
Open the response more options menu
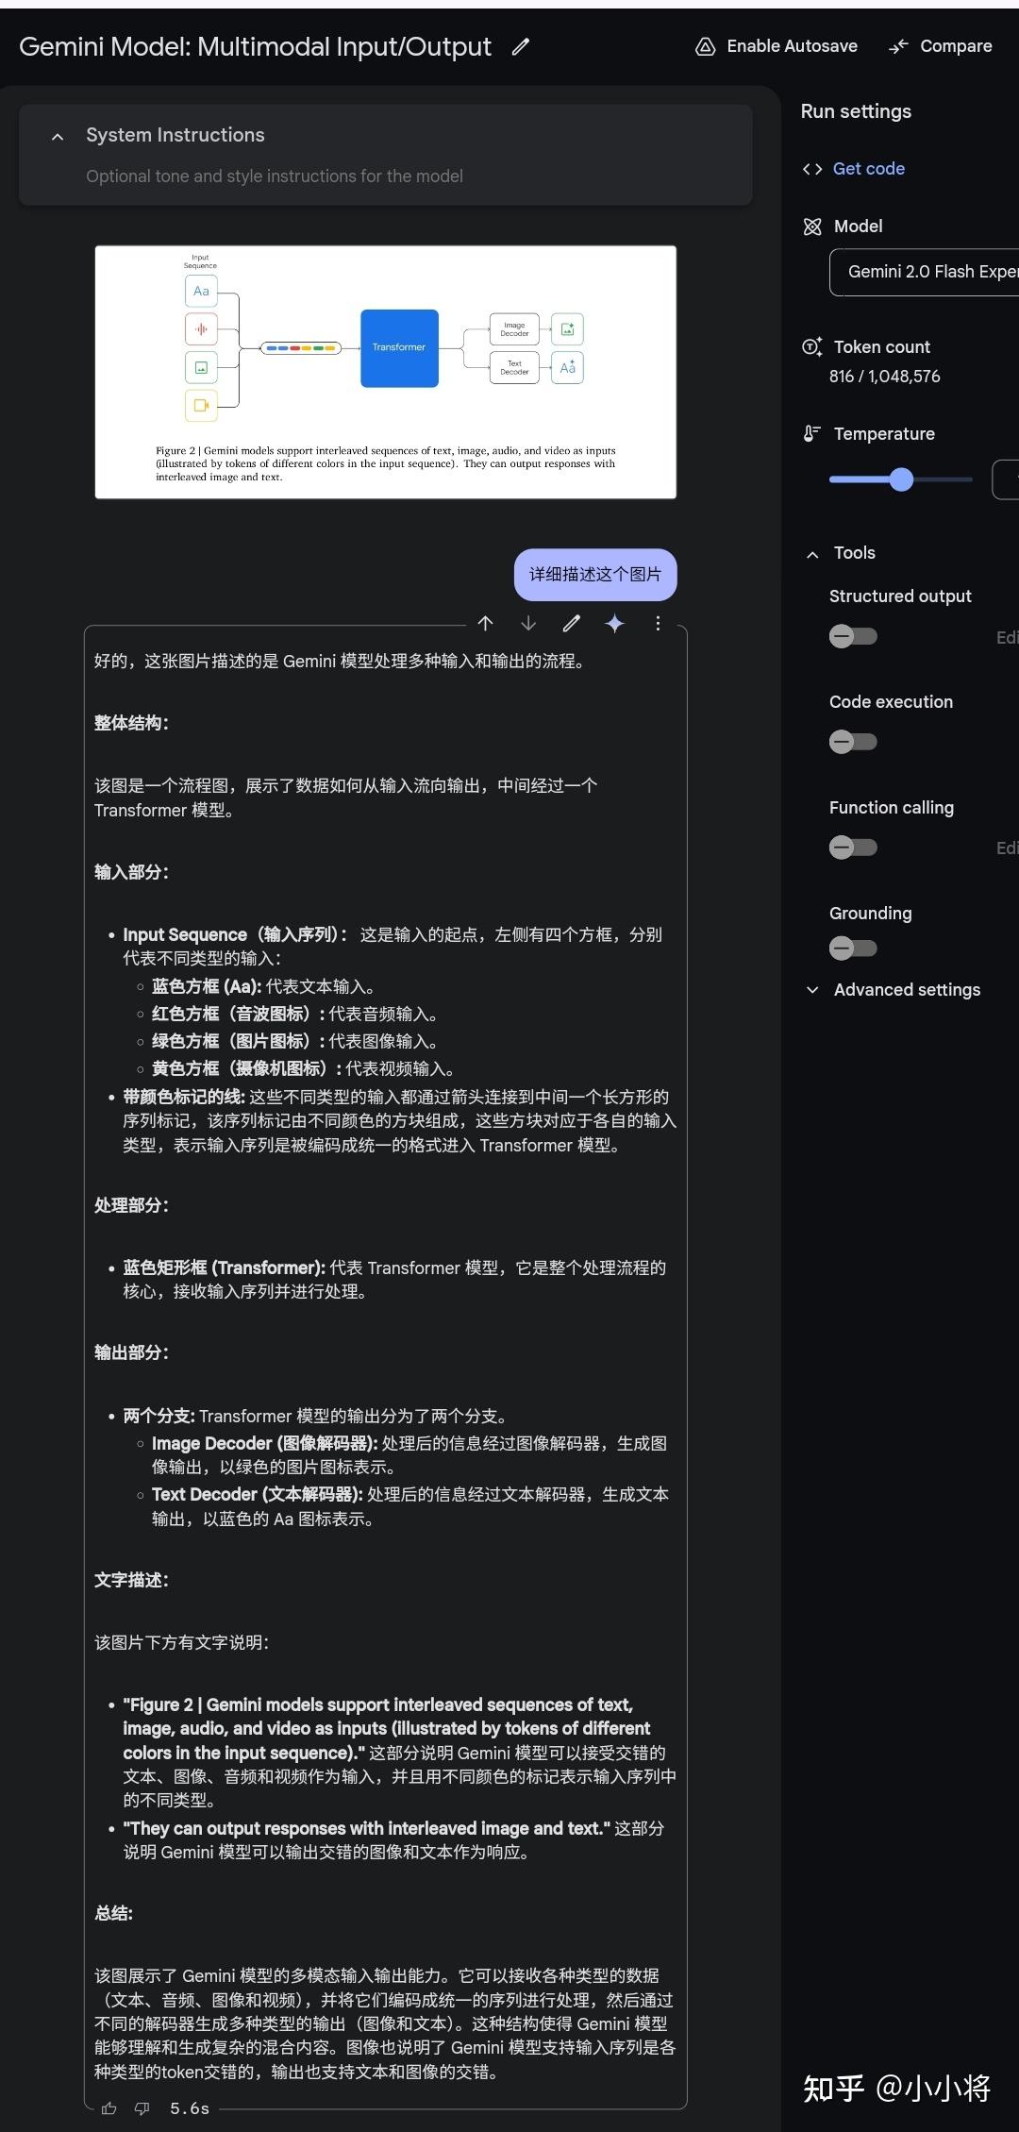tap(658, 623)
